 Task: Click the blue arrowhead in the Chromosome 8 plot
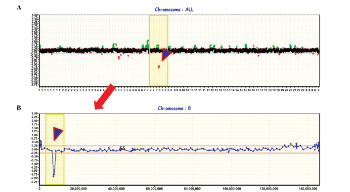[x=57, y=134]
